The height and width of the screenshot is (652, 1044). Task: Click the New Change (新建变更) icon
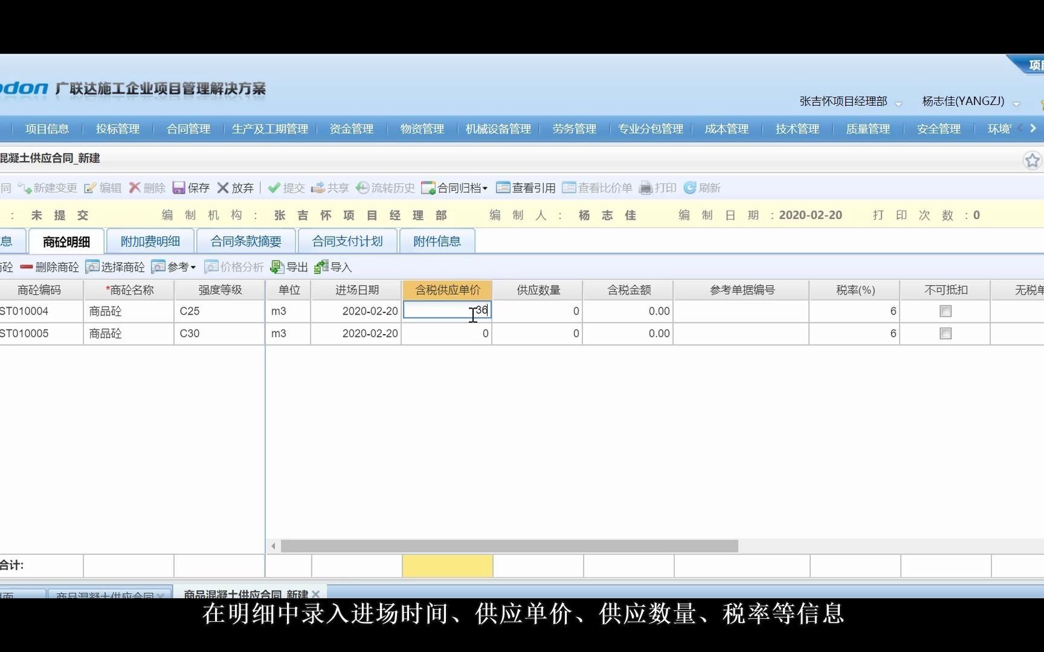pos(25,188)
